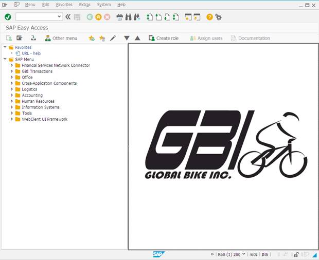This screenshot has height=260, width=319.
Task: Expand the Human Resources folder
Action: click(x=12, y=101)
